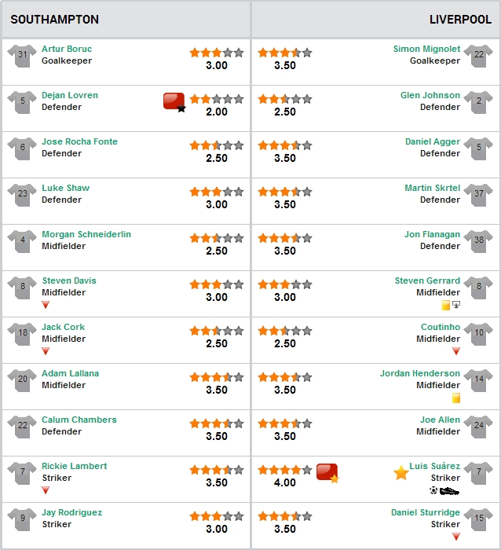The image size is (501, 550).
Task: Click Simon Mignolet's number 22 shirt icon
Action: coord(478,56)
